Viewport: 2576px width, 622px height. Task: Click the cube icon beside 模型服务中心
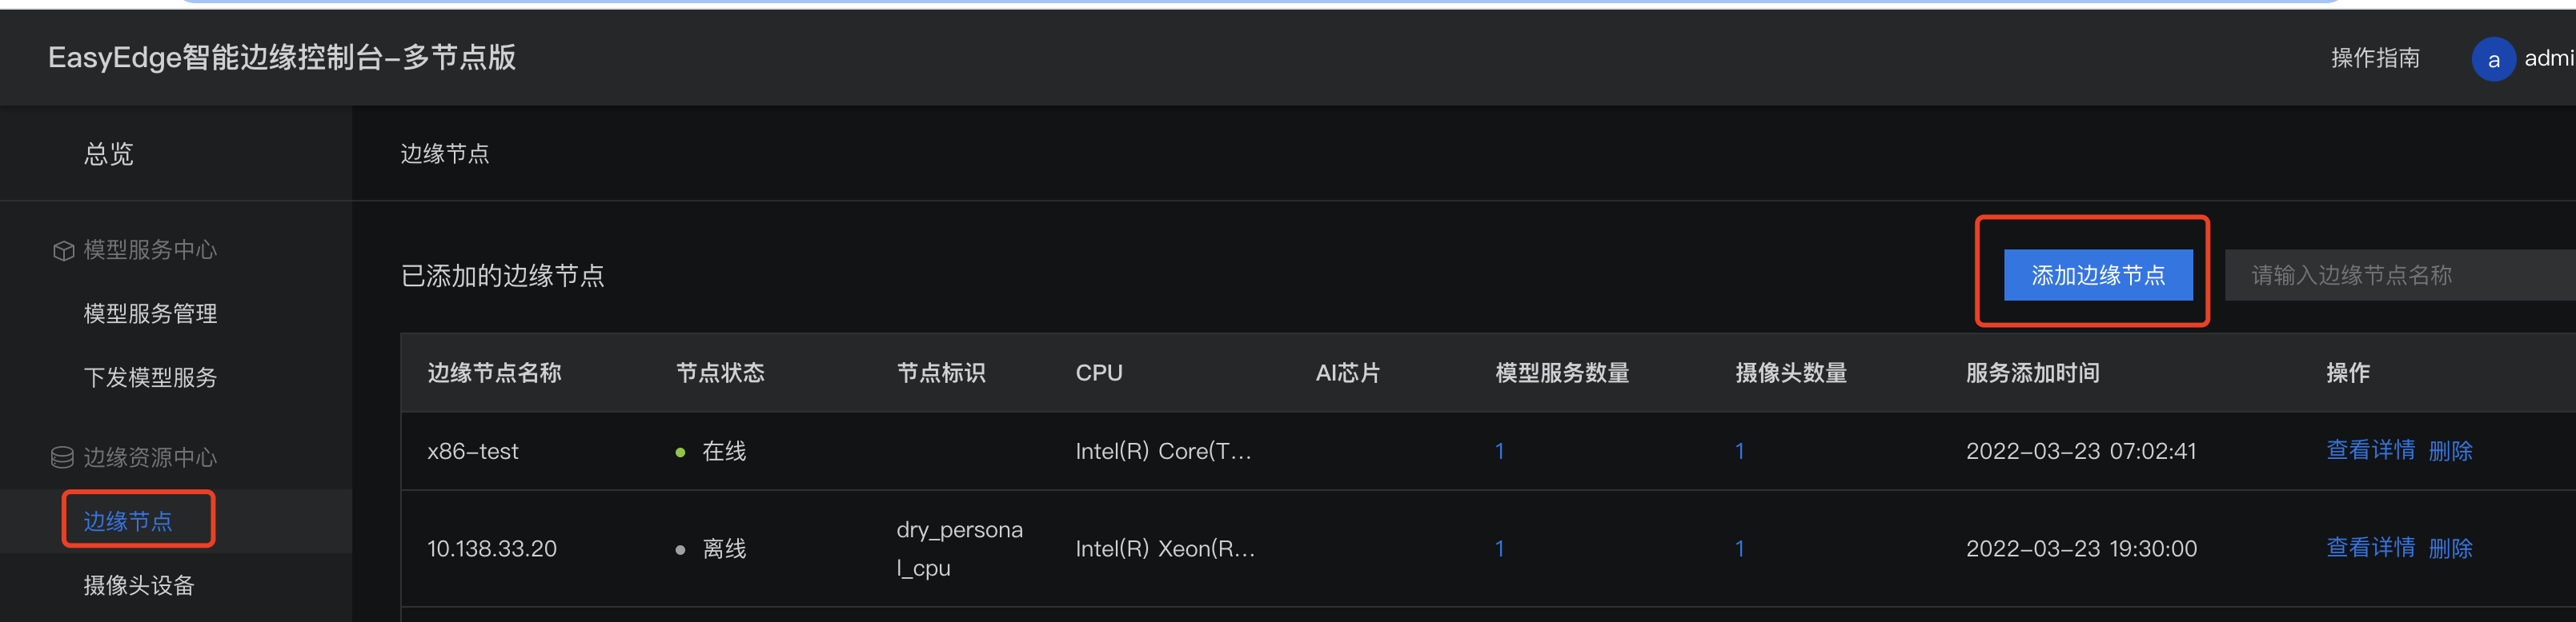click(x=63, y=250)
